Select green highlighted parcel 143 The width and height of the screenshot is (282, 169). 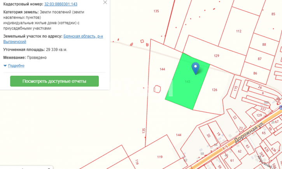(x=187, y=82)
